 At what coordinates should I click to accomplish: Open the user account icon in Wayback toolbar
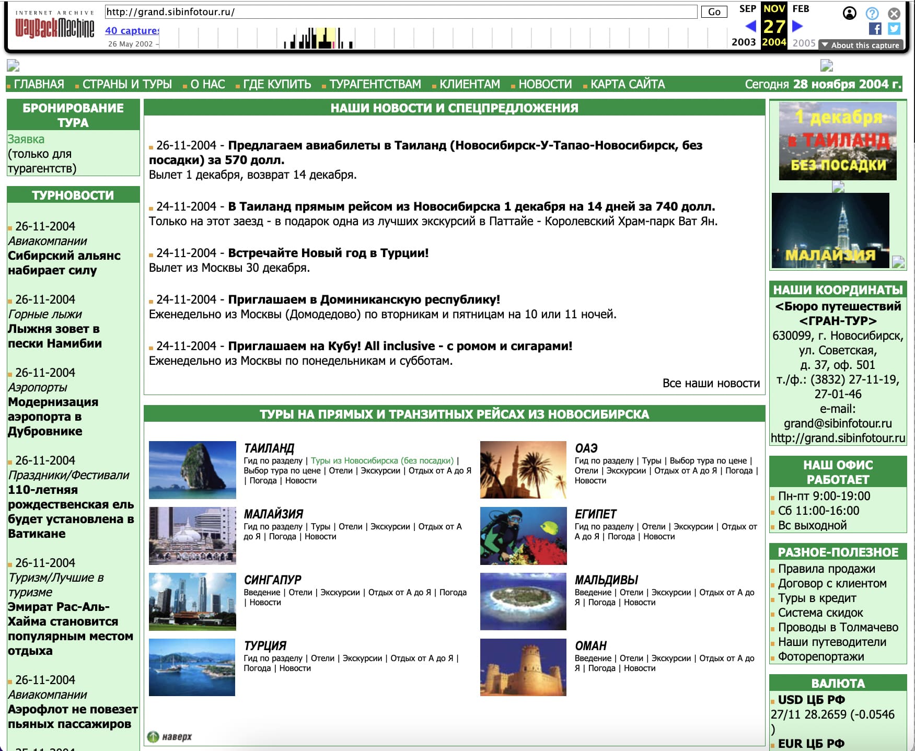point(850,13)
